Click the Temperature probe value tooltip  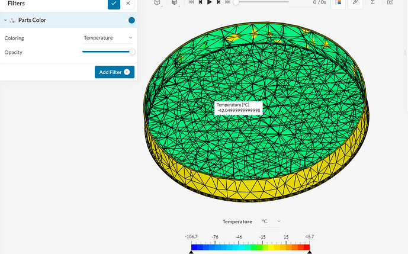tap(239, 108)
